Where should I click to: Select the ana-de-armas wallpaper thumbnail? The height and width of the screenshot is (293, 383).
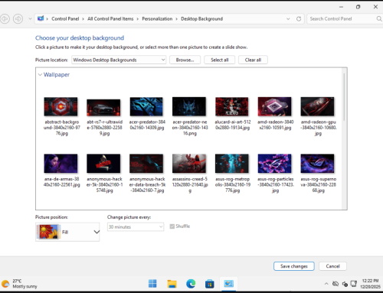pos(61,164)
